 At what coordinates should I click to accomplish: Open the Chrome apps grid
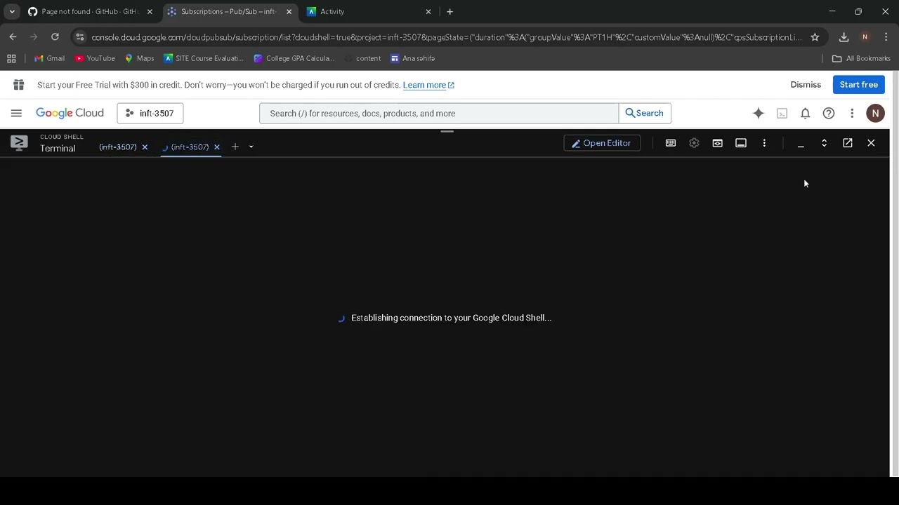pos(11,58)
